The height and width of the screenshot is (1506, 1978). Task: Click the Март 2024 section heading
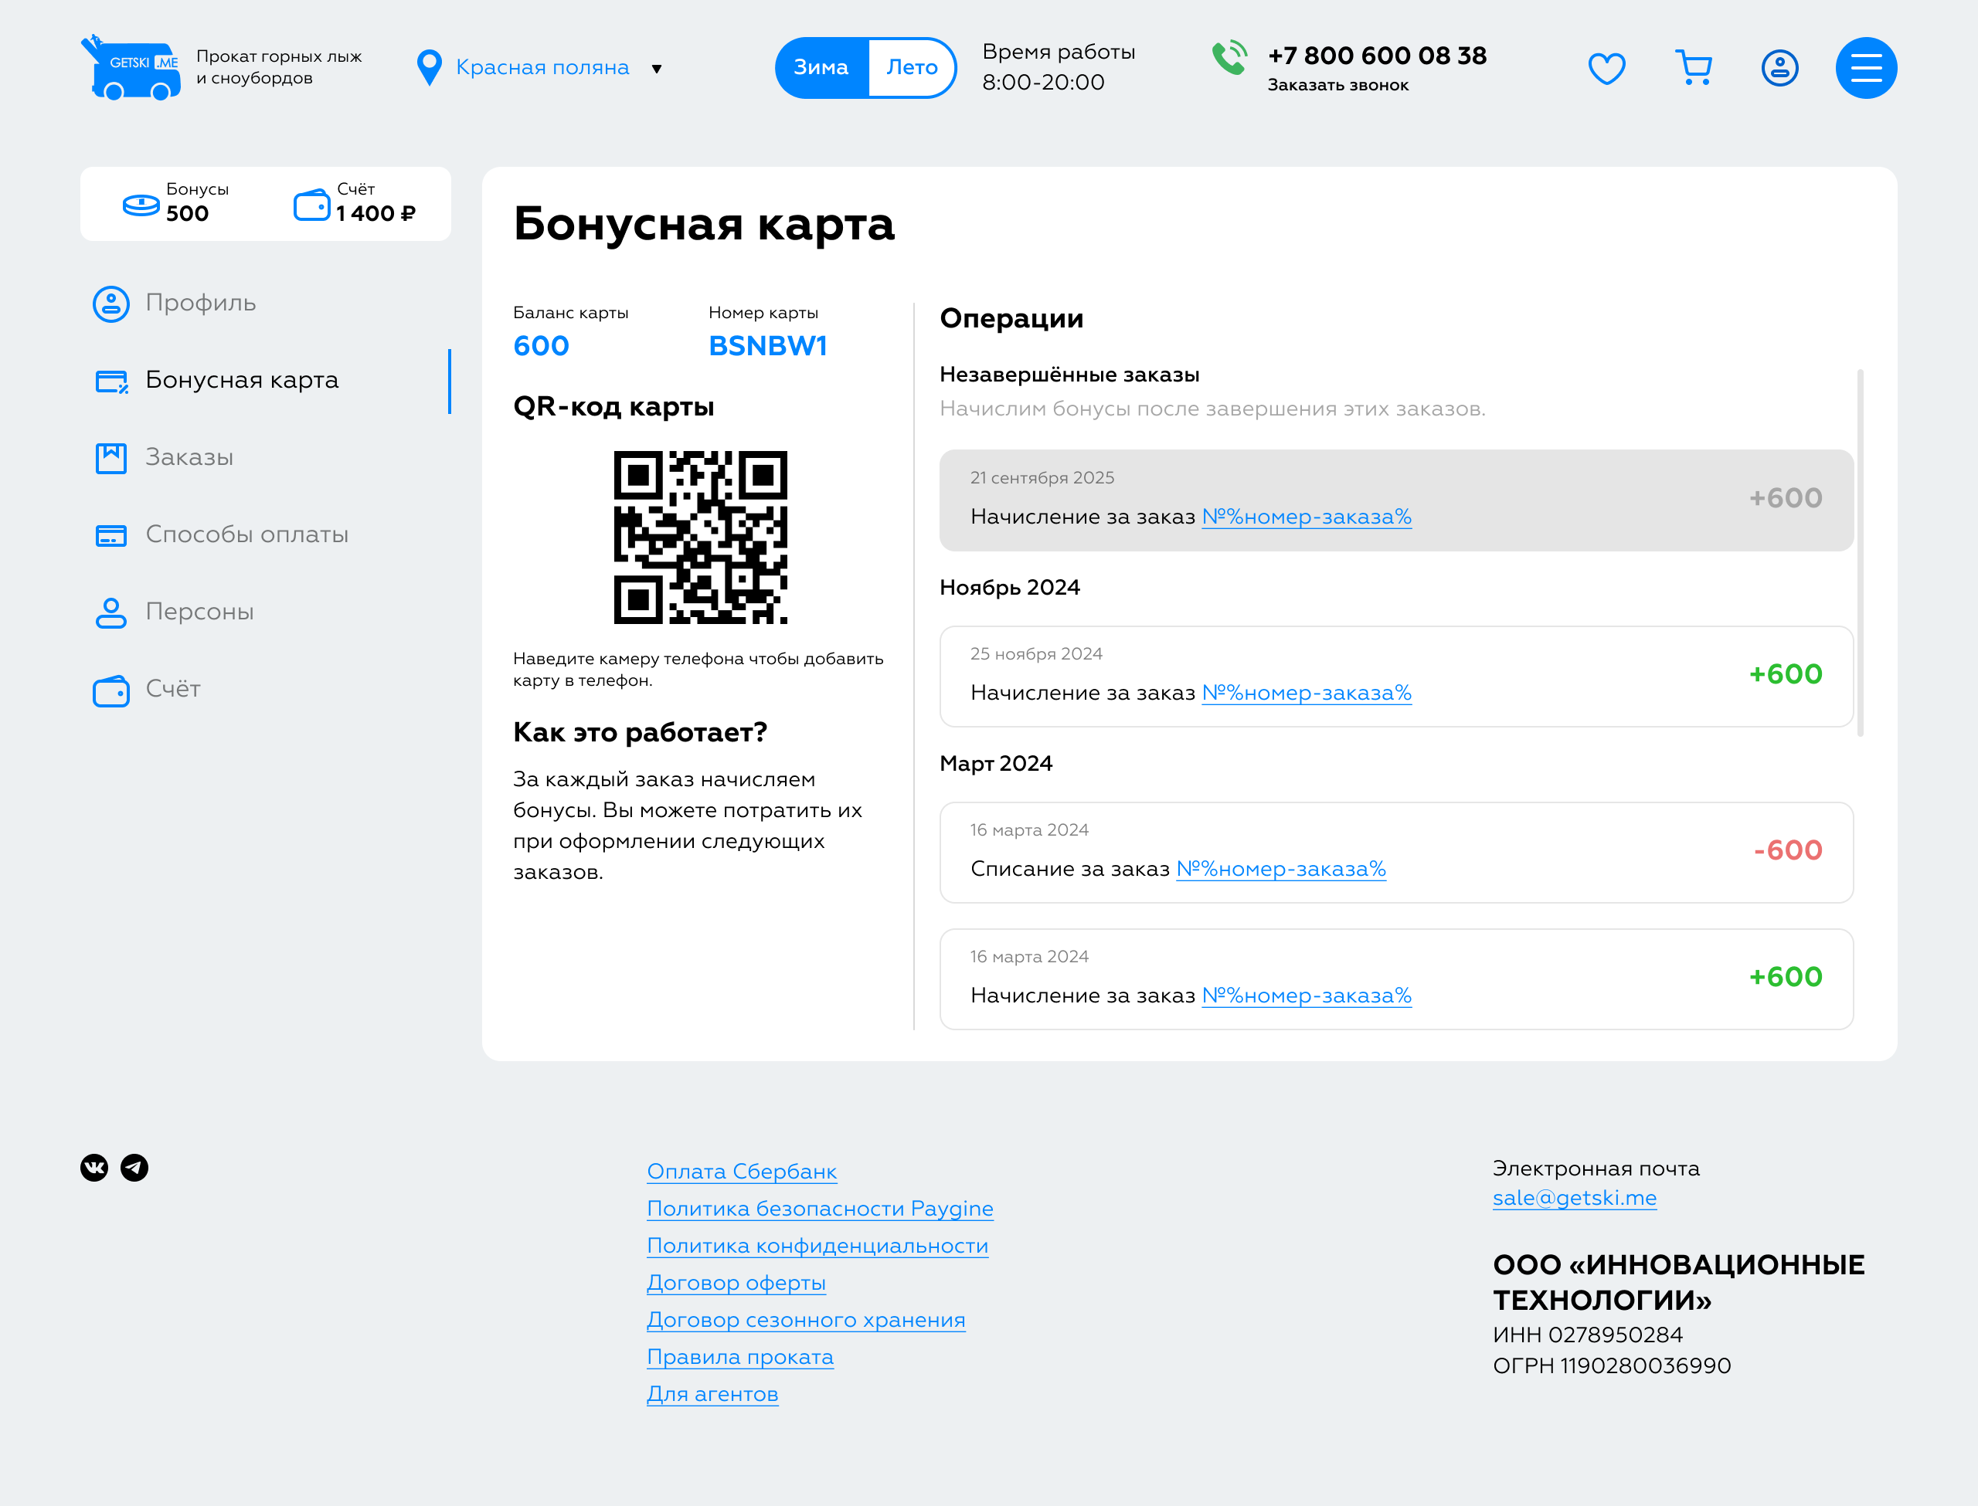coord(996,764)
